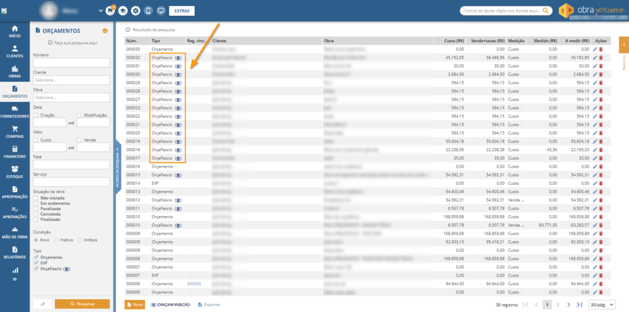Open the Financeiro section
This screenshot has height=312, width=629.
pos(15,152)
